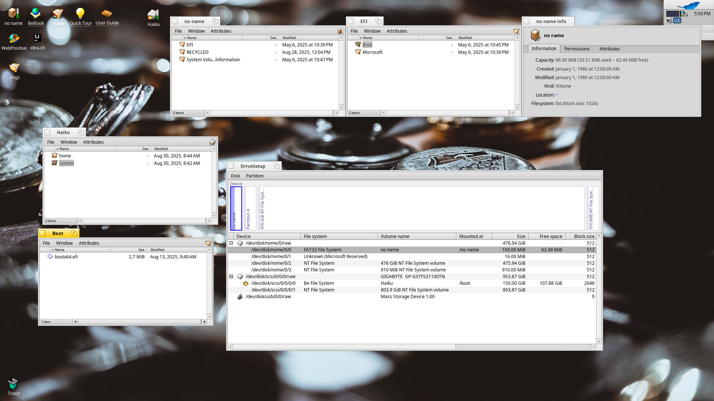This screenshot has width=714, height=401.
Task: Switch to the Attributes tab in info window
Action: click(609, 49)
